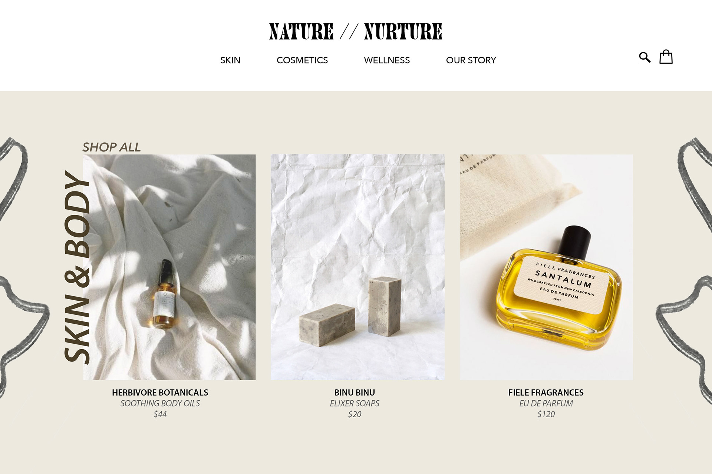The image size is (712, 474).
Task: Click the Nature // Nurture logo
Action: tap(356, 31)
